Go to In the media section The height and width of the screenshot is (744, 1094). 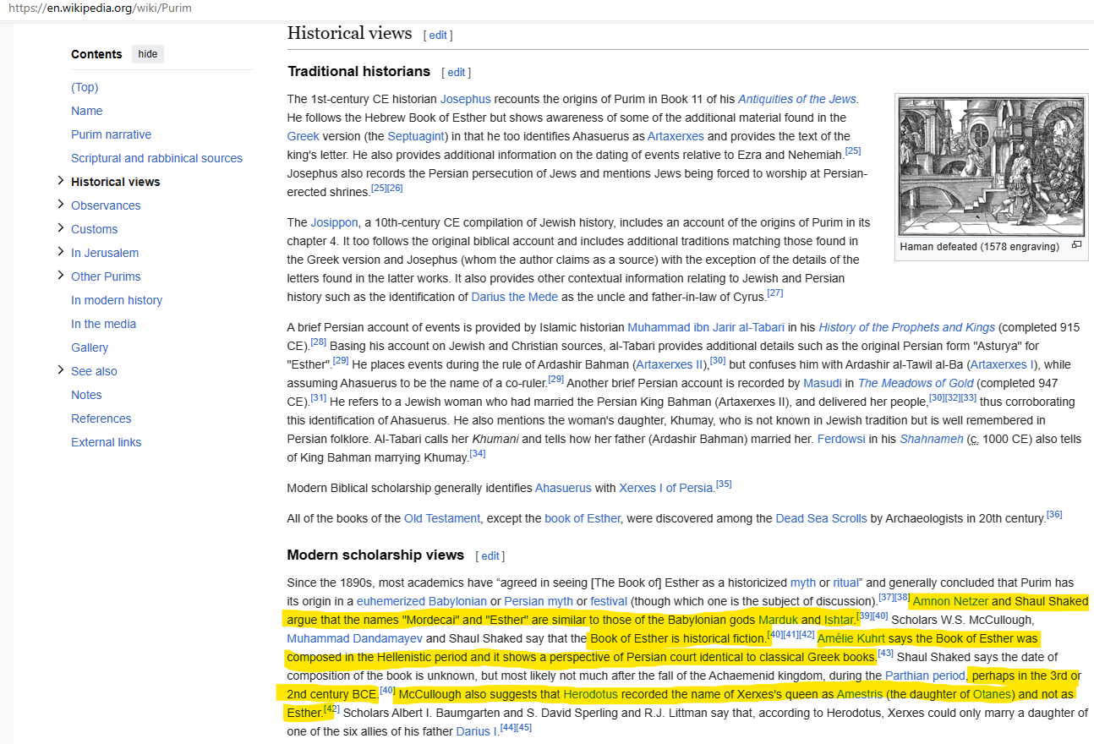click(103, 324)
